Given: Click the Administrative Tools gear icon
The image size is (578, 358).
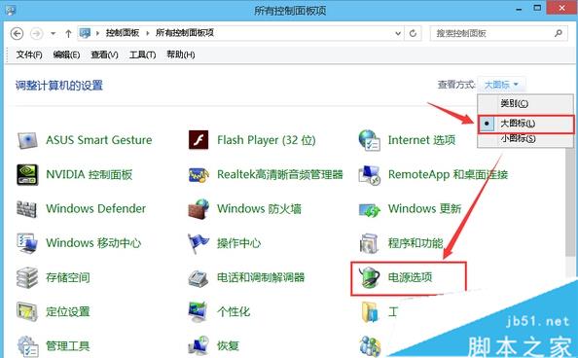Looking at the screenshot, I should (27, 346).
